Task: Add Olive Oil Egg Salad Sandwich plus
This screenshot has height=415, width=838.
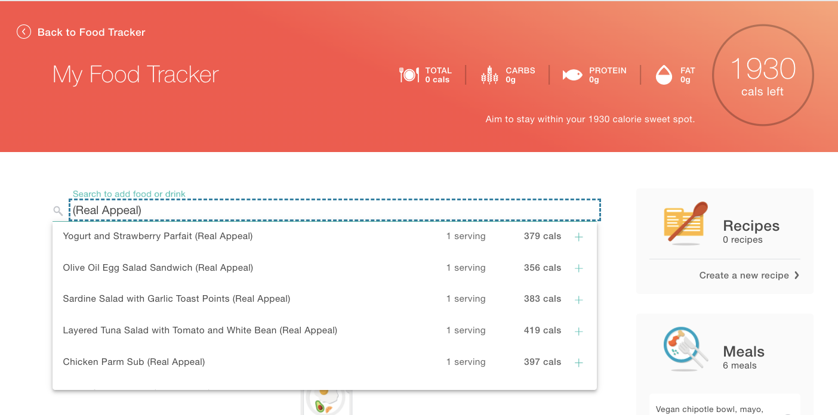Action: (578, 268)
